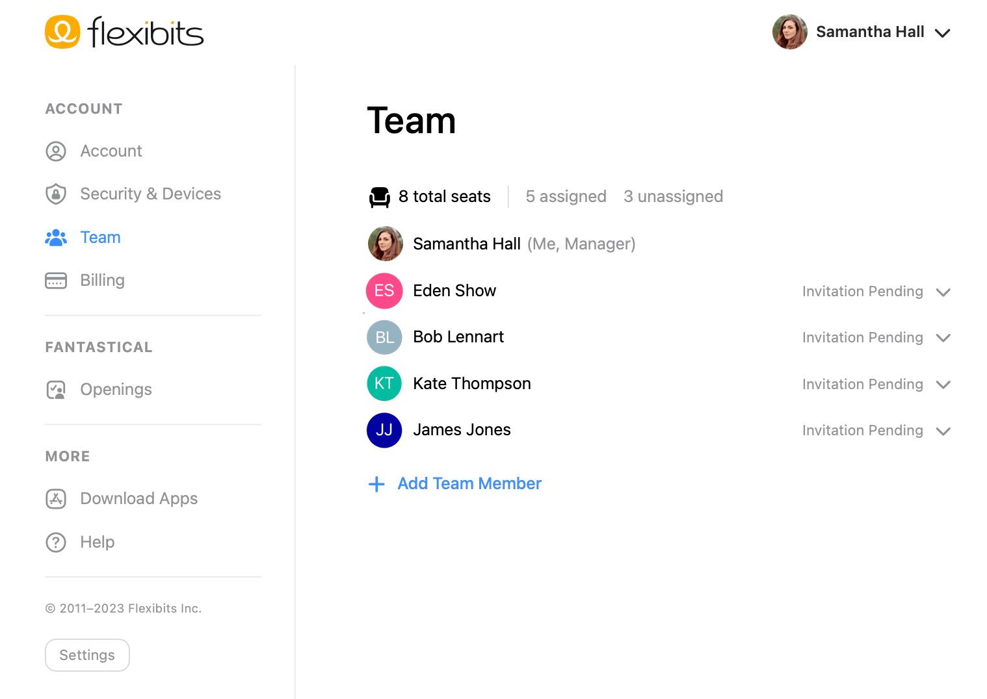
Task: Click Samantha Hall's photo in team list
Action: [x=385, y=244]
